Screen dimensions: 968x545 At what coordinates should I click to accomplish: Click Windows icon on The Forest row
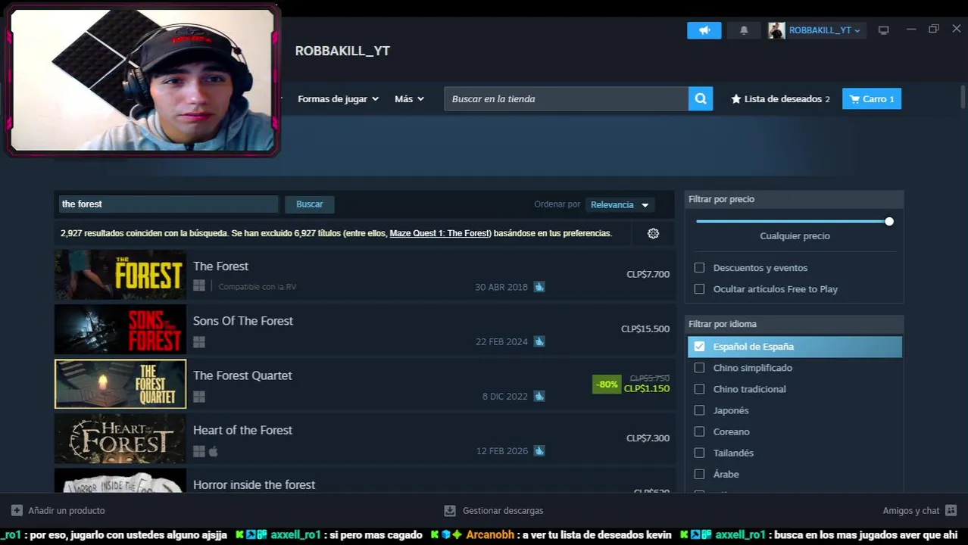198,286
